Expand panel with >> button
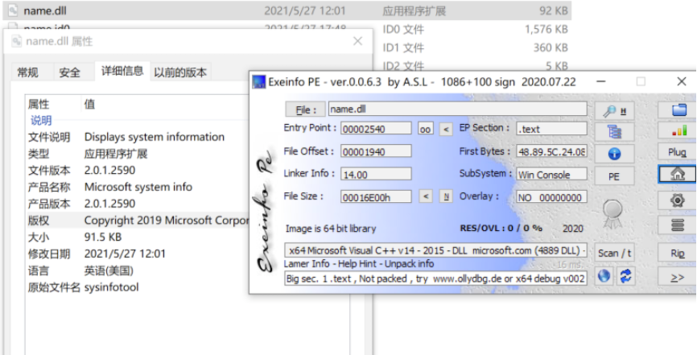 pyautogui.click(x=678, y=276)
